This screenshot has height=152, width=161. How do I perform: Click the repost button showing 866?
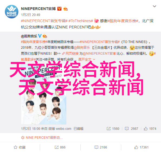pyautogui.click(x=60, y=147)
